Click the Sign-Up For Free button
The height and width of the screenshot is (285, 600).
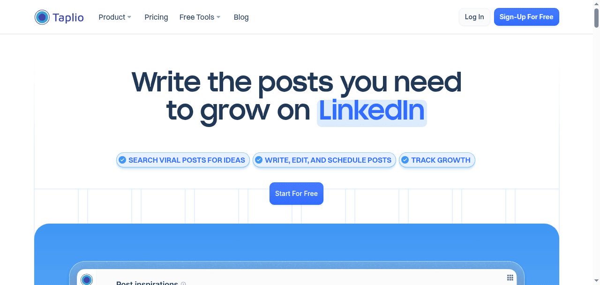pos(526,17)
